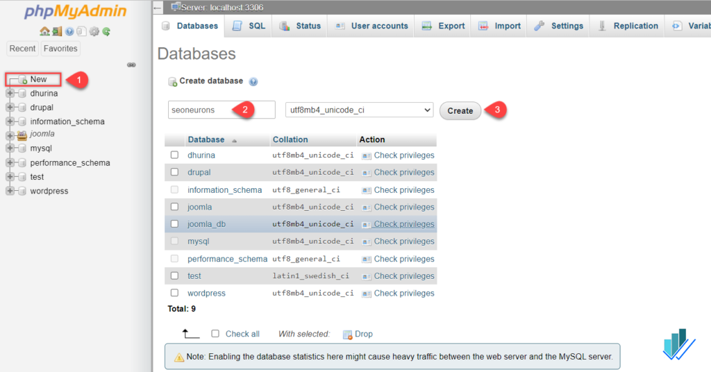Open phpMyAdmin documentation question-mark icon in sidebar

click(x=69, y=31)
